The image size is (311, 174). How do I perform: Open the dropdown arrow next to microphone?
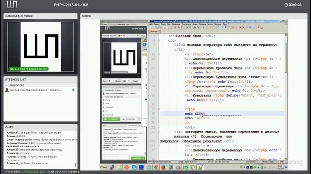(113, 81)
